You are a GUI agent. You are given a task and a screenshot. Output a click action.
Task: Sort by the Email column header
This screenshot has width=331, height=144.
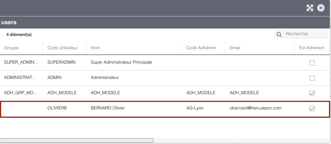coord(235,48)
